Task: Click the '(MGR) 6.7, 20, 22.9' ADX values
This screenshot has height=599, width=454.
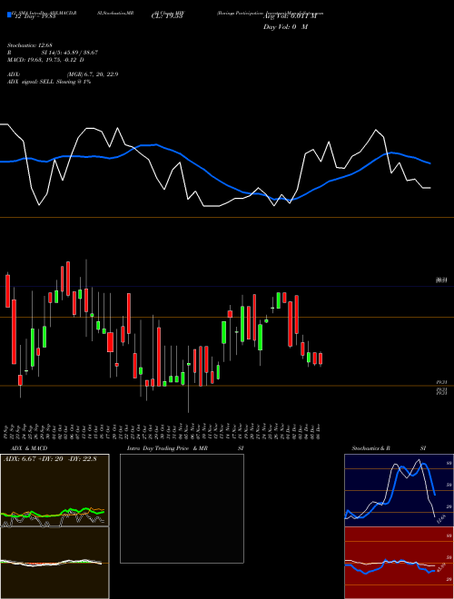Action: [92, 74]
